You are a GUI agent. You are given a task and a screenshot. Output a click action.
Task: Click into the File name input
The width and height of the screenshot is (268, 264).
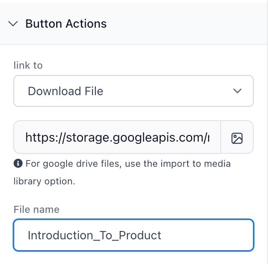click(x=134, y=235)
